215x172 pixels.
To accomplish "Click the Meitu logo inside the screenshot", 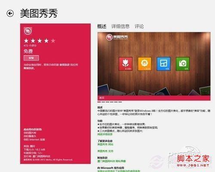I will pyautogui.click(x=117, y=37).
